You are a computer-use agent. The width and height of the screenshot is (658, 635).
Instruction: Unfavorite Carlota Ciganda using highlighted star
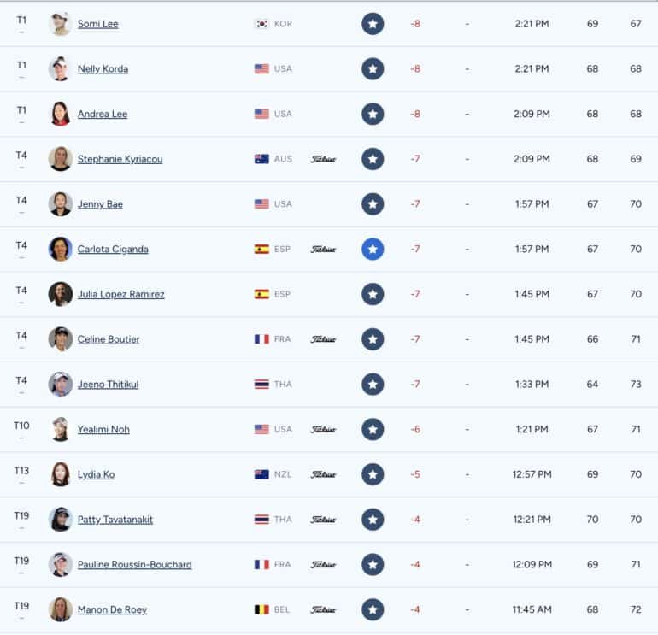pos(373,249)
